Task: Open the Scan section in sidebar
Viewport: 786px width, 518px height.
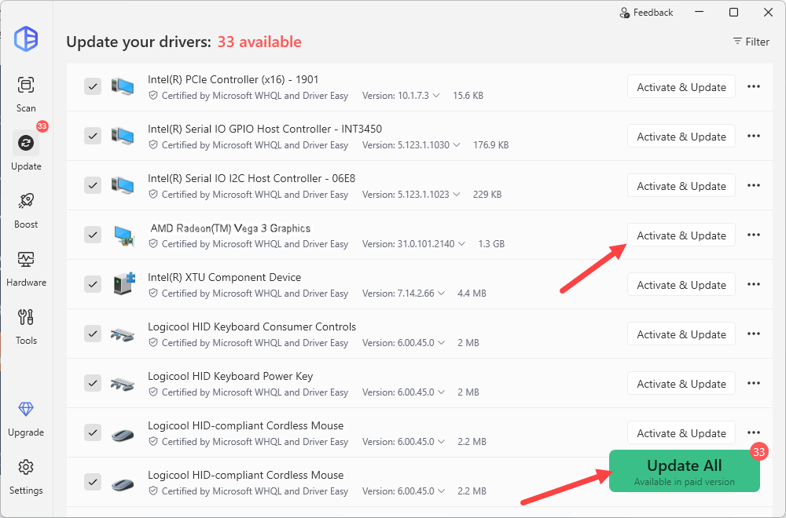Action: pos(26,93)
